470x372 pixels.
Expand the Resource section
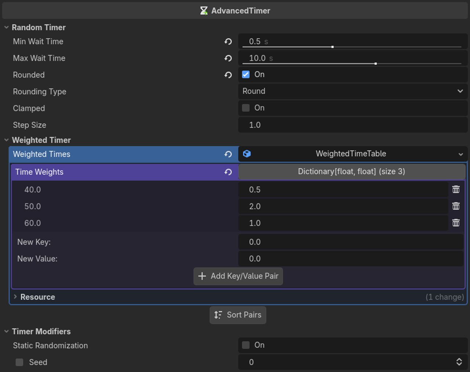15,297
